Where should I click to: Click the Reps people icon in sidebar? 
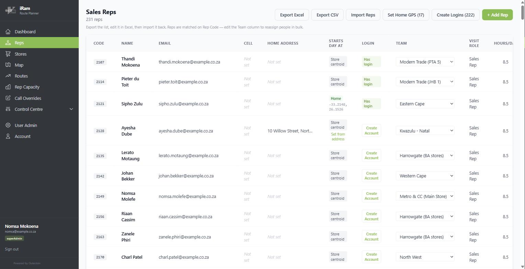coord(8,43)
